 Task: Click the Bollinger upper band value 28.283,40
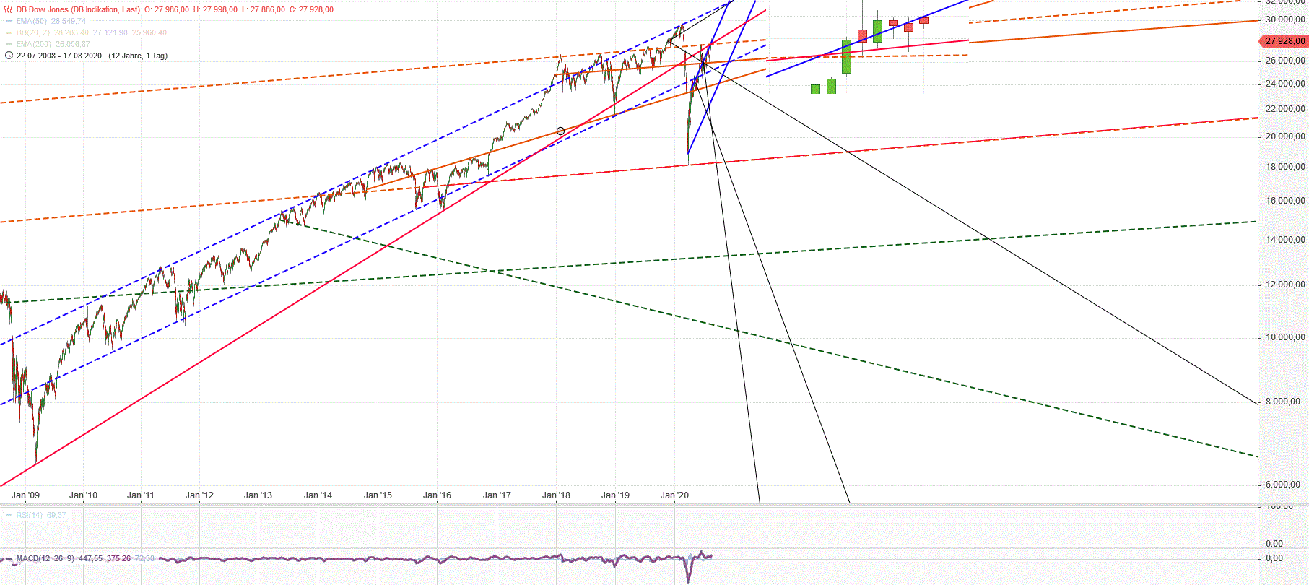click(x=71, y=32)
